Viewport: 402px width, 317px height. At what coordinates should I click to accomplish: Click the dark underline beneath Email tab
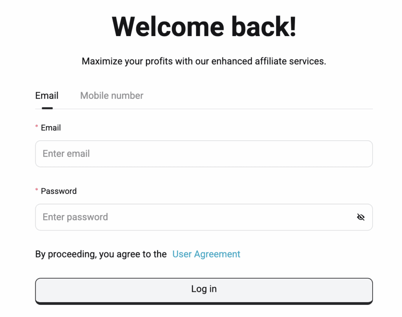(x=47, y=108)
